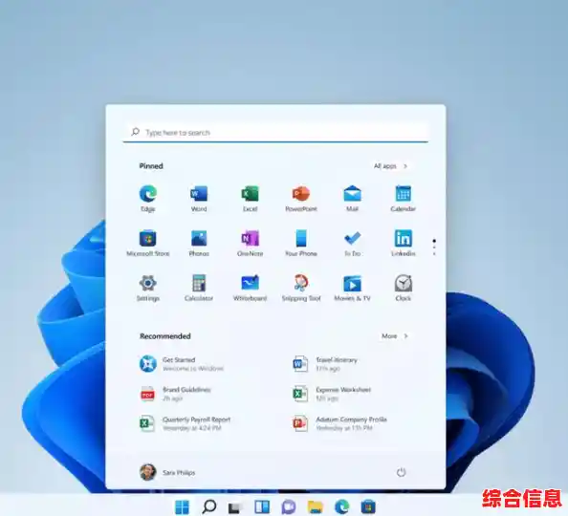The image size is (568, 516).
Task: Click Start button on the taskbar
Action: click(x=182, y=506)
